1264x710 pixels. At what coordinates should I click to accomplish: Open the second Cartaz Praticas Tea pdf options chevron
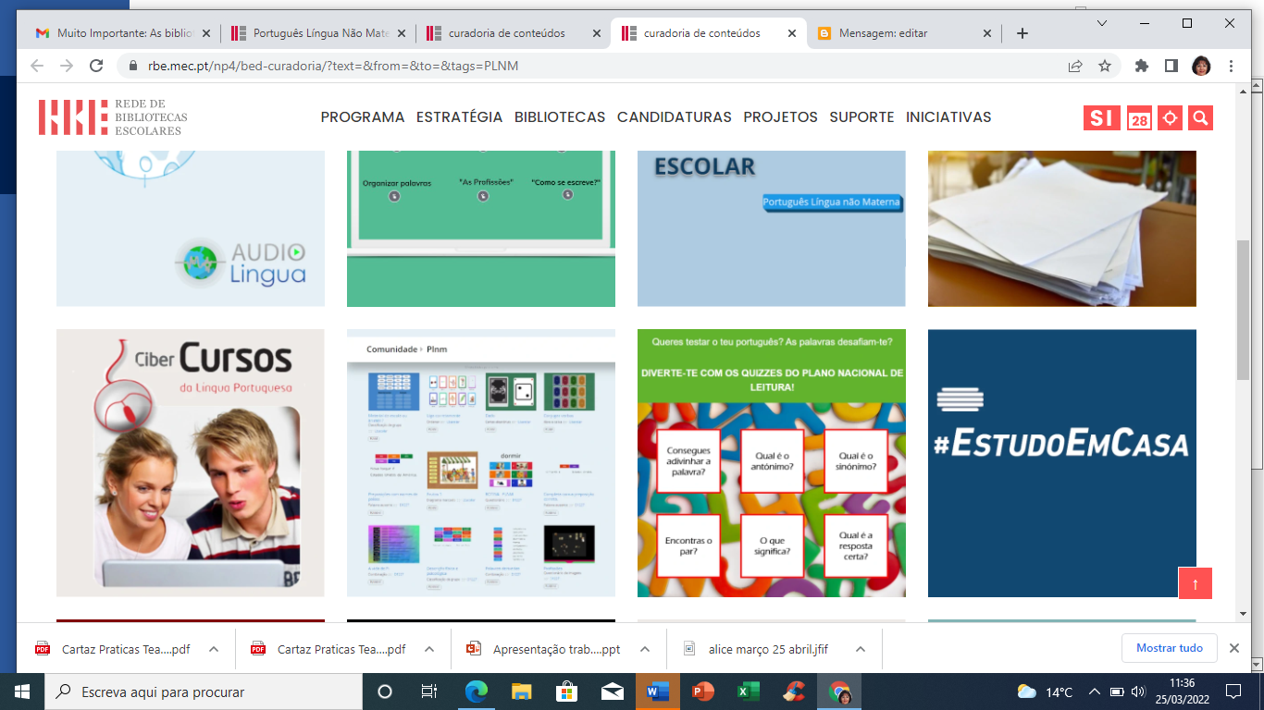[x=429, y=649]
